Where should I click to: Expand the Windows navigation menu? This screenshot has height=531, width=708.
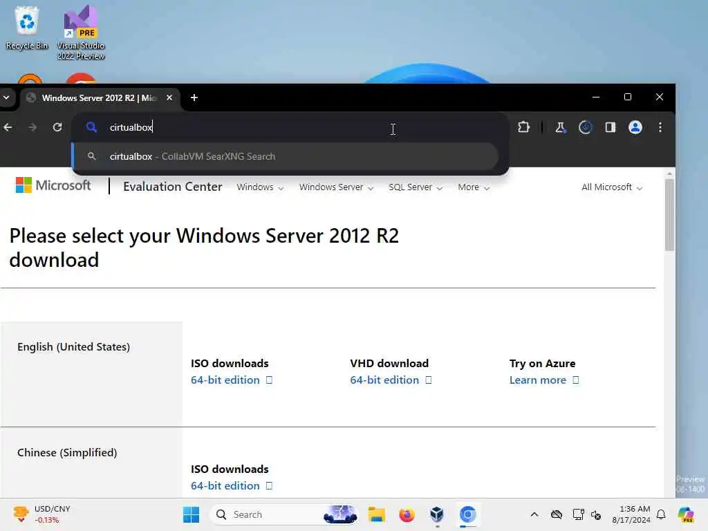pos(260,187)
